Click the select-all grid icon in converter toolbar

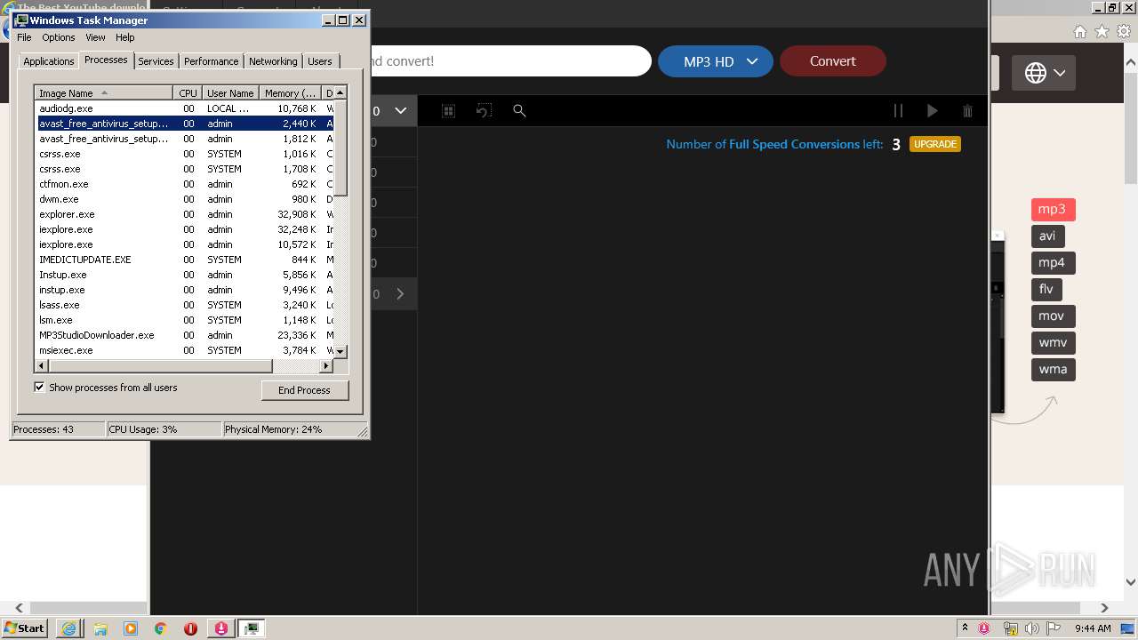448,111
